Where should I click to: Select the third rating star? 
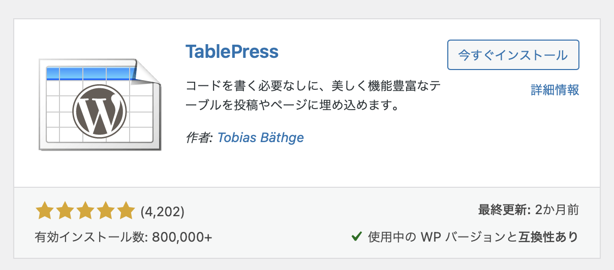[85, 211]
